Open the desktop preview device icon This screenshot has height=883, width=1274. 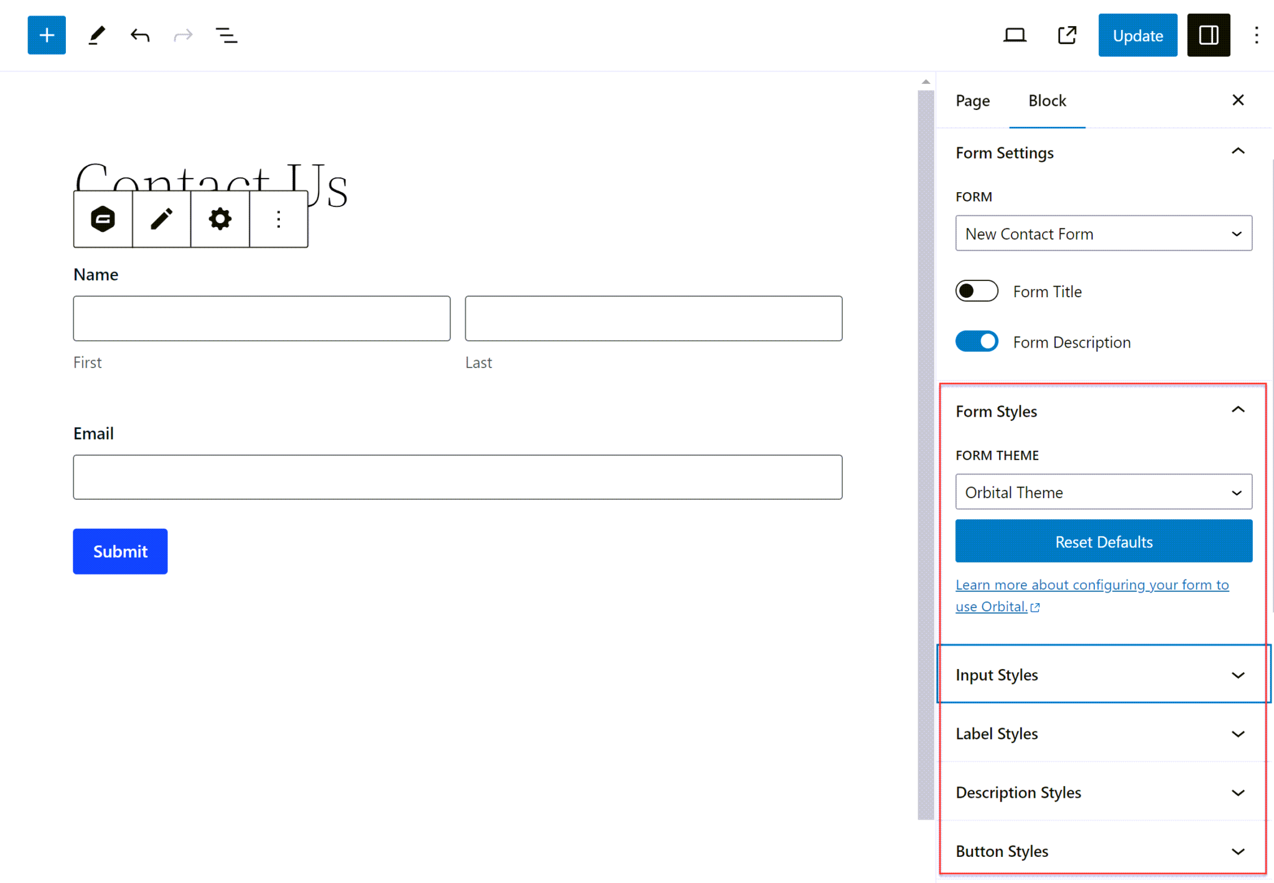coord(1015,35)
